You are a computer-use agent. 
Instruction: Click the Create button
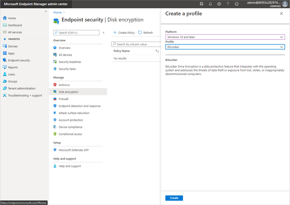174,198
